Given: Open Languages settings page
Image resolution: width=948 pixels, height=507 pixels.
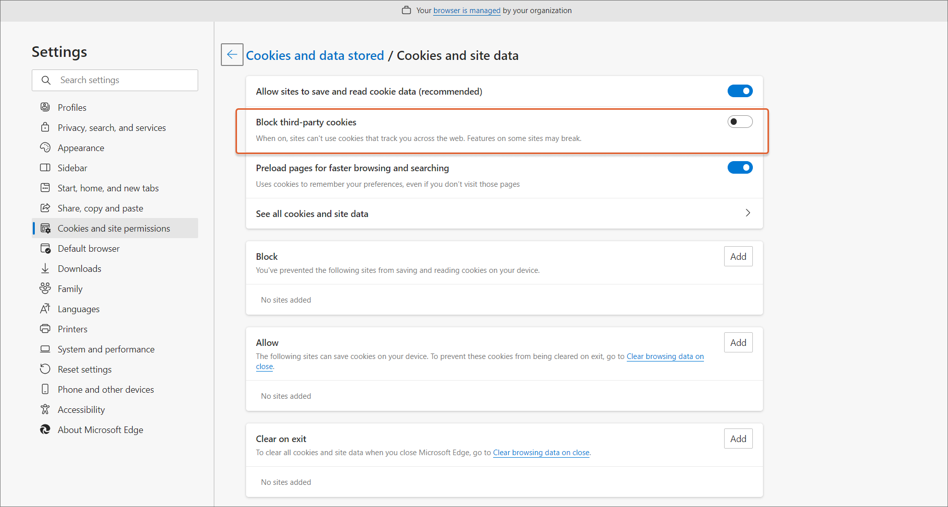Looking at the screenshot, I should pyautogui.click(x=79, y=309).
